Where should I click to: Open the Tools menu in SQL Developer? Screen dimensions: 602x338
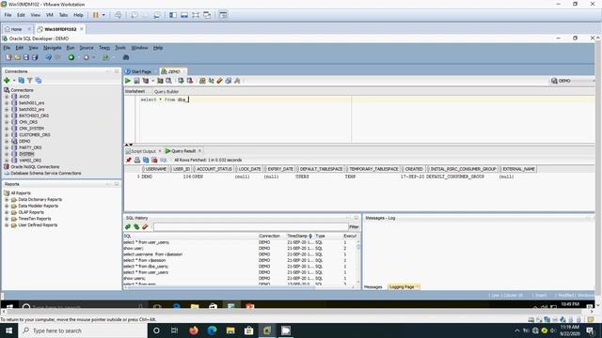click(x=120, y=48)
